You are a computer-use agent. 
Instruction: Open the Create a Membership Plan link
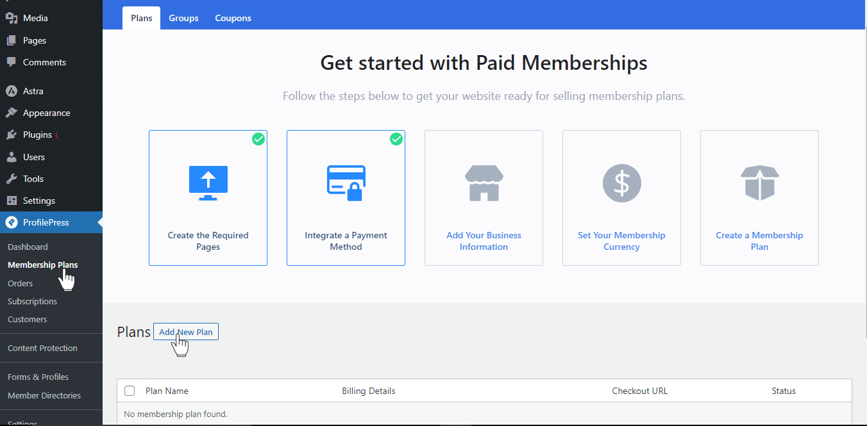(760, 241)
